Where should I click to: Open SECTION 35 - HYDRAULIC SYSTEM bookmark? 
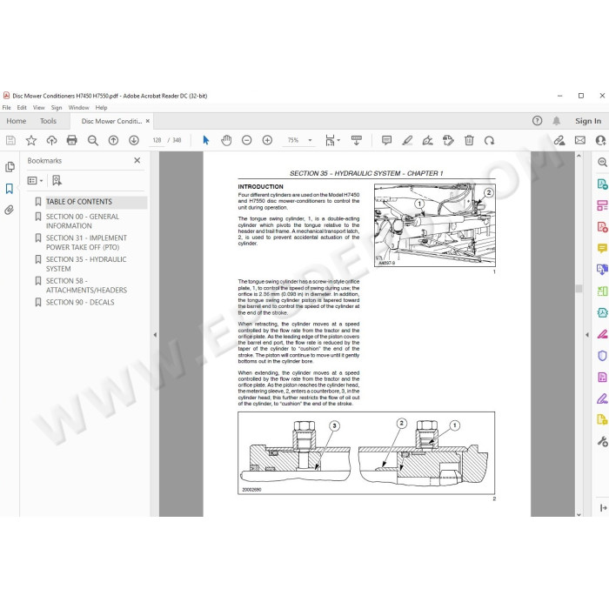pos(86,264)
